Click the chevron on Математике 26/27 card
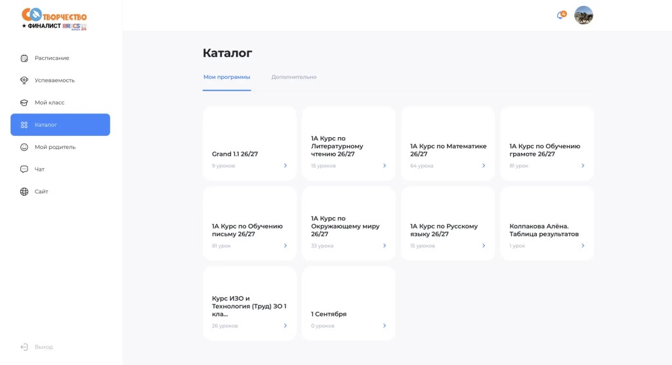The height and width of the screenshot is (365, 672). (x=484, y=165)
